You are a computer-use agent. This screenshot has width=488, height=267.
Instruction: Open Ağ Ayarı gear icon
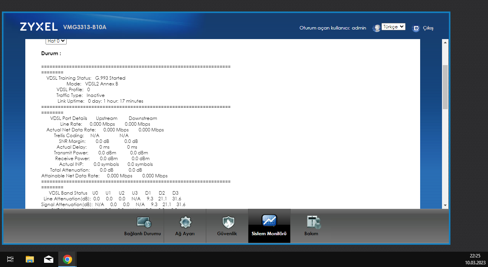tap(186, 222)
